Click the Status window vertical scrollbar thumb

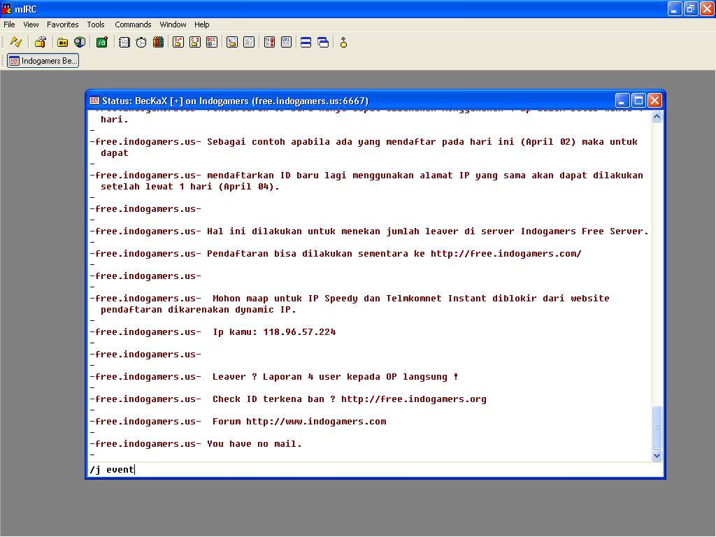pos(657,427)
